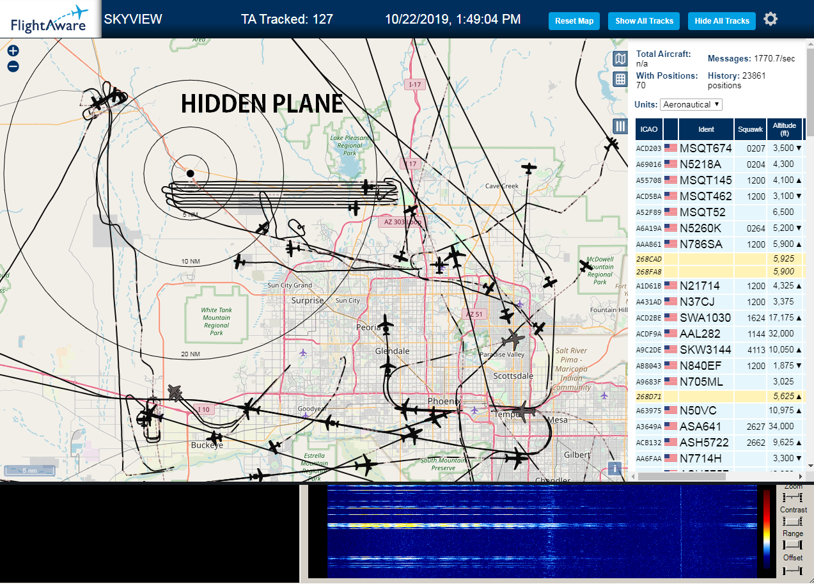Select the aircraft icon above Peoria label
814x584 pixels.
point(386,324)
